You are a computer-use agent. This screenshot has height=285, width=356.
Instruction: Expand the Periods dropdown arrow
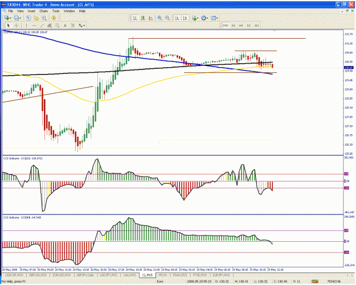pyautogui.click(x=207, y=18)
